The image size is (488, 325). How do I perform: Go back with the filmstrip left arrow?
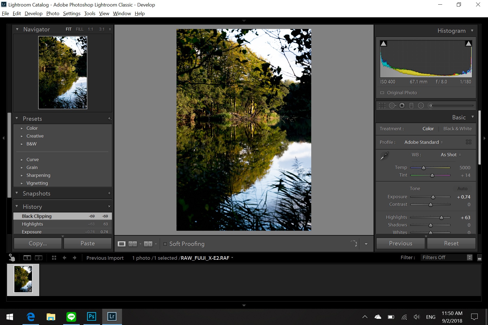[65, 258]
